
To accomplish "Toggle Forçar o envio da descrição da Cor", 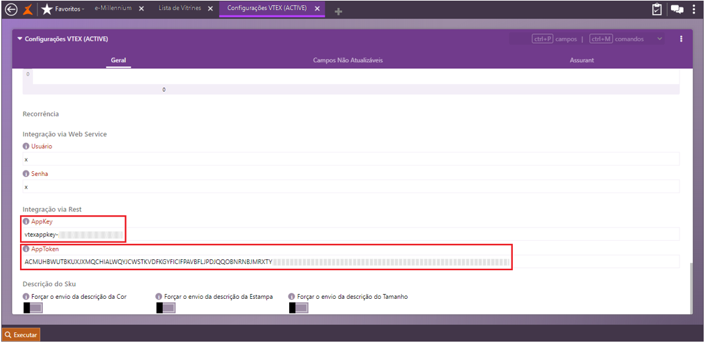I will point(33,308).
